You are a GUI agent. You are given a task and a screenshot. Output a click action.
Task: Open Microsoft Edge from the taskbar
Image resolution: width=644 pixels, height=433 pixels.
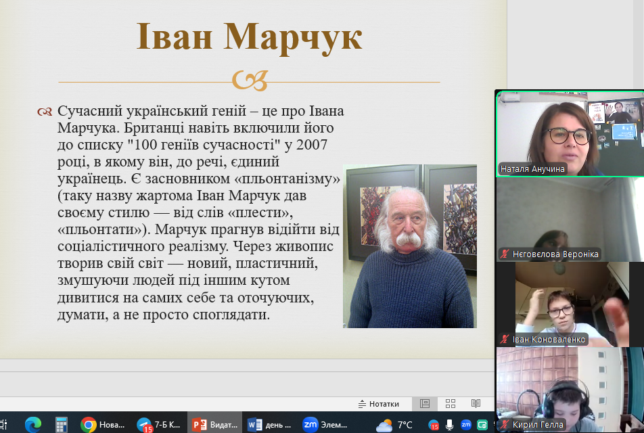pos(33,424)
